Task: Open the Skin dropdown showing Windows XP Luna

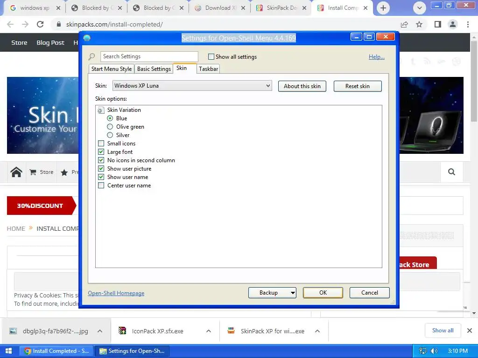Action: (x=192, y=86)
